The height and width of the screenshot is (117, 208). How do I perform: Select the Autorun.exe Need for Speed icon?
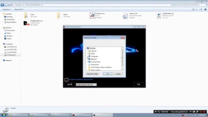tap(92, 16)
